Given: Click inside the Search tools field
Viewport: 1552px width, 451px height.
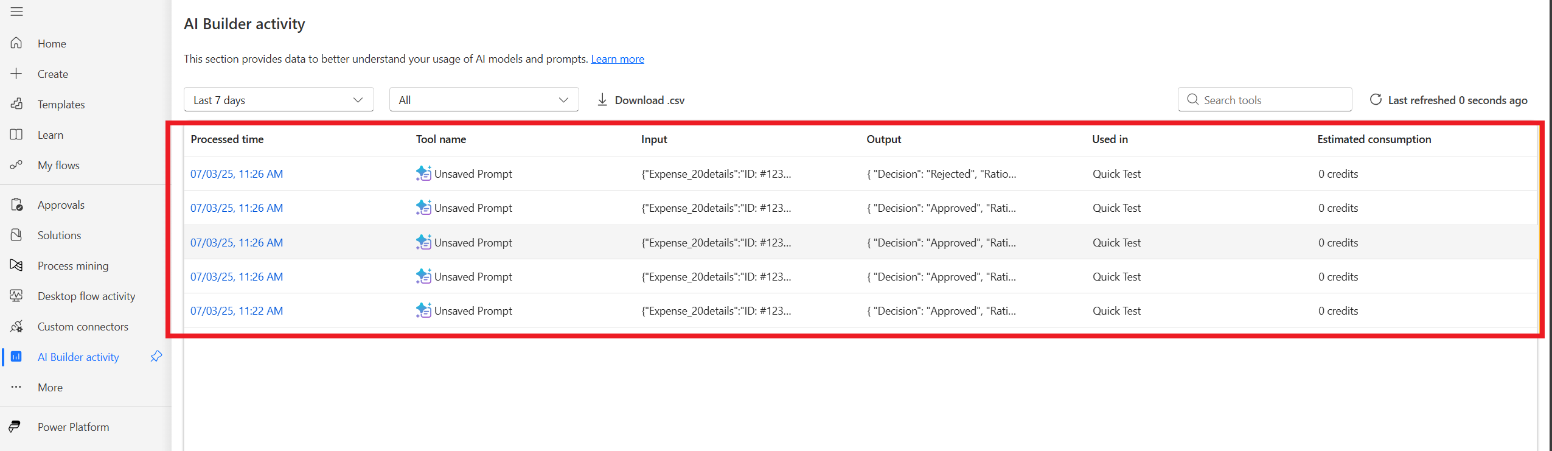Looking at the screenshot, I should 1265,99.
